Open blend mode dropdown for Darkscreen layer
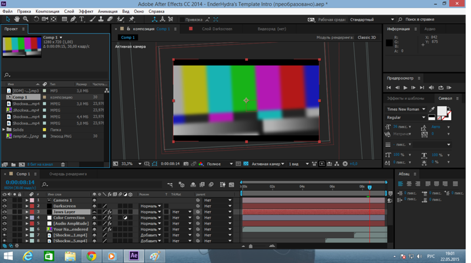The image size is (471, 263). point(151,207)
